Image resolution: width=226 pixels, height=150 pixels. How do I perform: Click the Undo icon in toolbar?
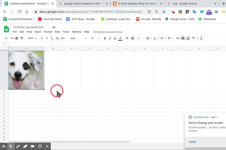coord(6,38)
